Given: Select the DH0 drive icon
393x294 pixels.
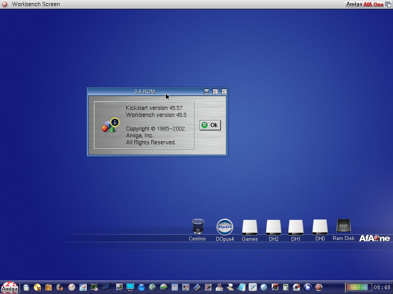Looking at the screenshot, I should [x=320, y=227].
